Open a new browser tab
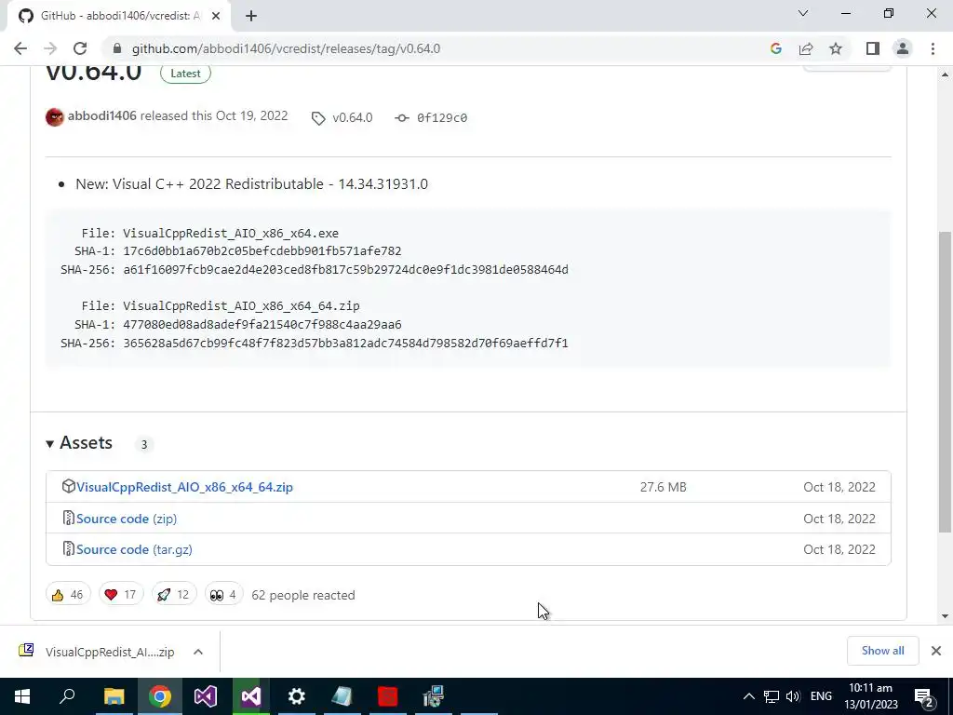953x715 pixels. (251, 16)
